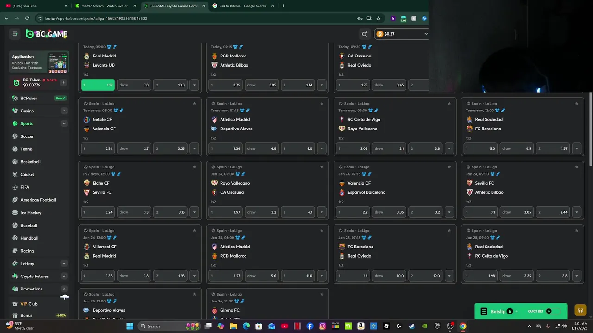Favorite the Real Sociedad vs FC Barcelona match
593x333 pixels.
pos(577,104)
